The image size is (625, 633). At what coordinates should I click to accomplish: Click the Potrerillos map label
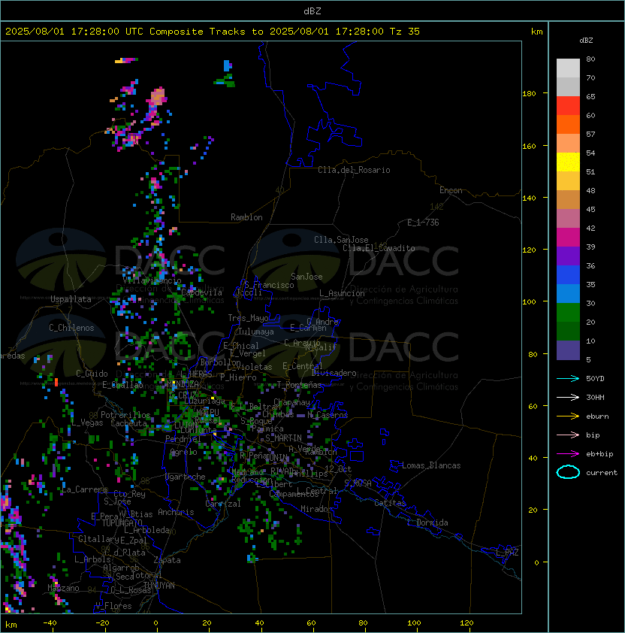[125, 415]
